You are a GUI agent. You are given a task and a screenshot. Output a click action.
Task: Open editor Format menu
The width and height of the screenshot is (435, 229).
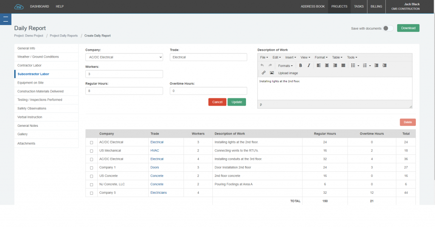pyautogui.click(x=321, y=57)
